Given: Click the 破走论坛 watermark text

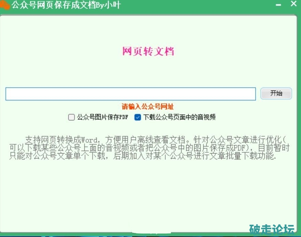Looking at the screenshot, I should point(272,229).
